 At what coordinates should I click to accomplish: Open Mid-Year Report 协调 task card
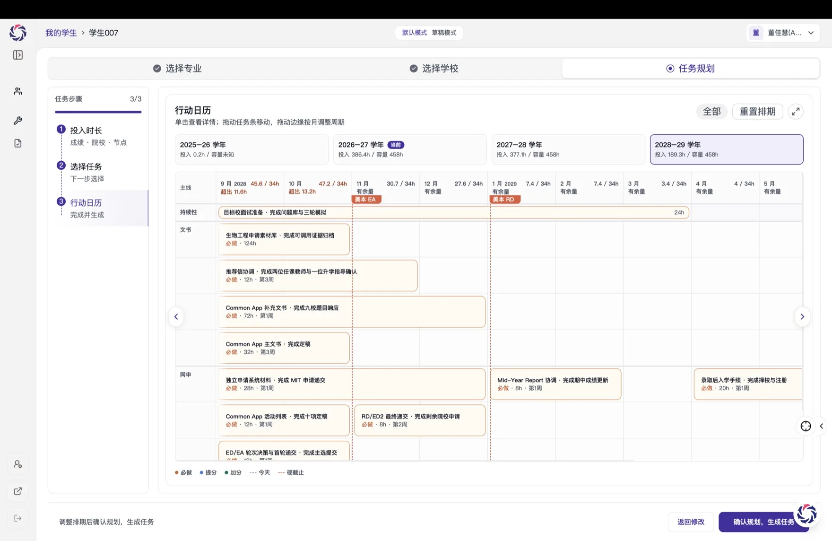[555, 384]
